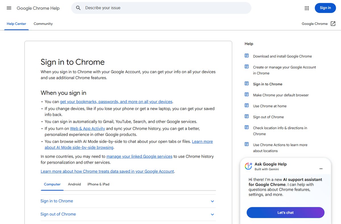Screen dimensions: 341x224
Task: Open Make Chrome your default browser article
Action: click(x=281, y=95)
